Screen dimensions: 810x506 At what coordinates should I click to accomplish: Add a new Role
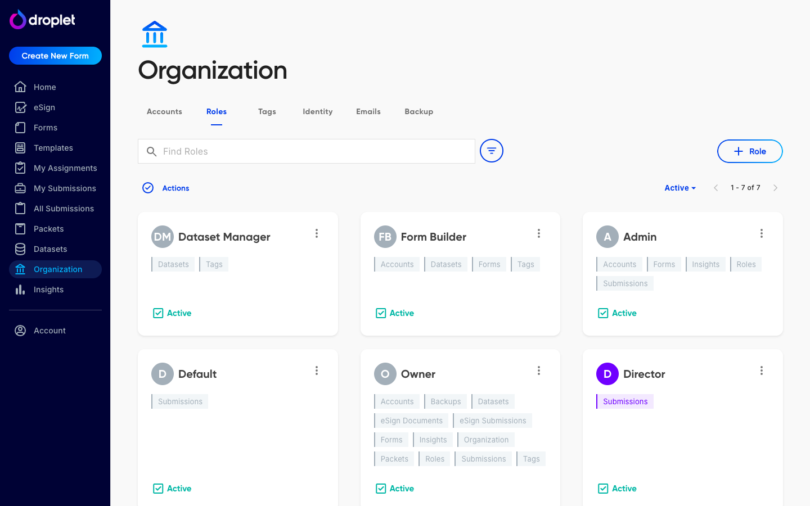[x=750, y=151]
